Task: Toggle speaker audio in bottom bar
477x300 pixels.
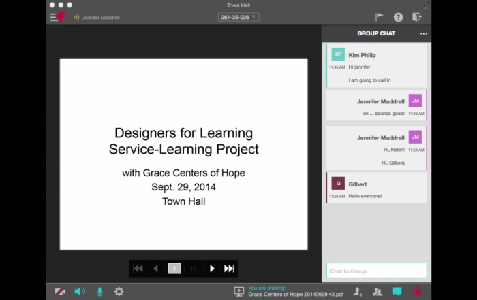Action: click(x=80, y=291)
